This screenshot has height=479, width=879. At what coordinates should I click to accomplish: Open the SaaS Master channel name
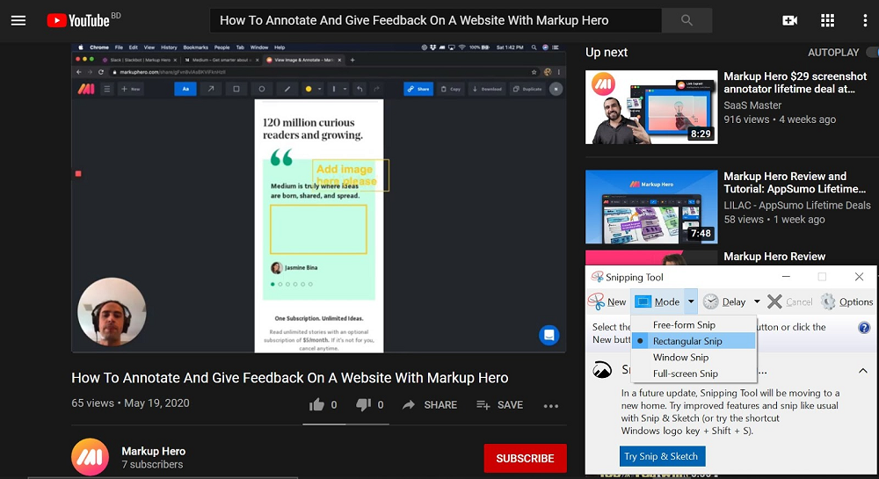point(752,105)
